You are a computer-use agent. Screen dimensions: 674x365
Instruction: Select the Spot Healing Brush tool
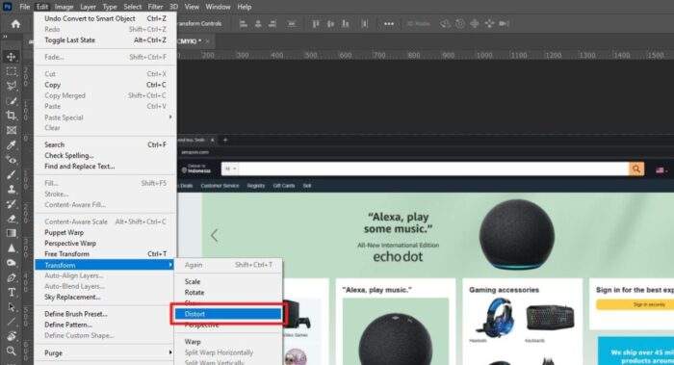tap(12, 160)
